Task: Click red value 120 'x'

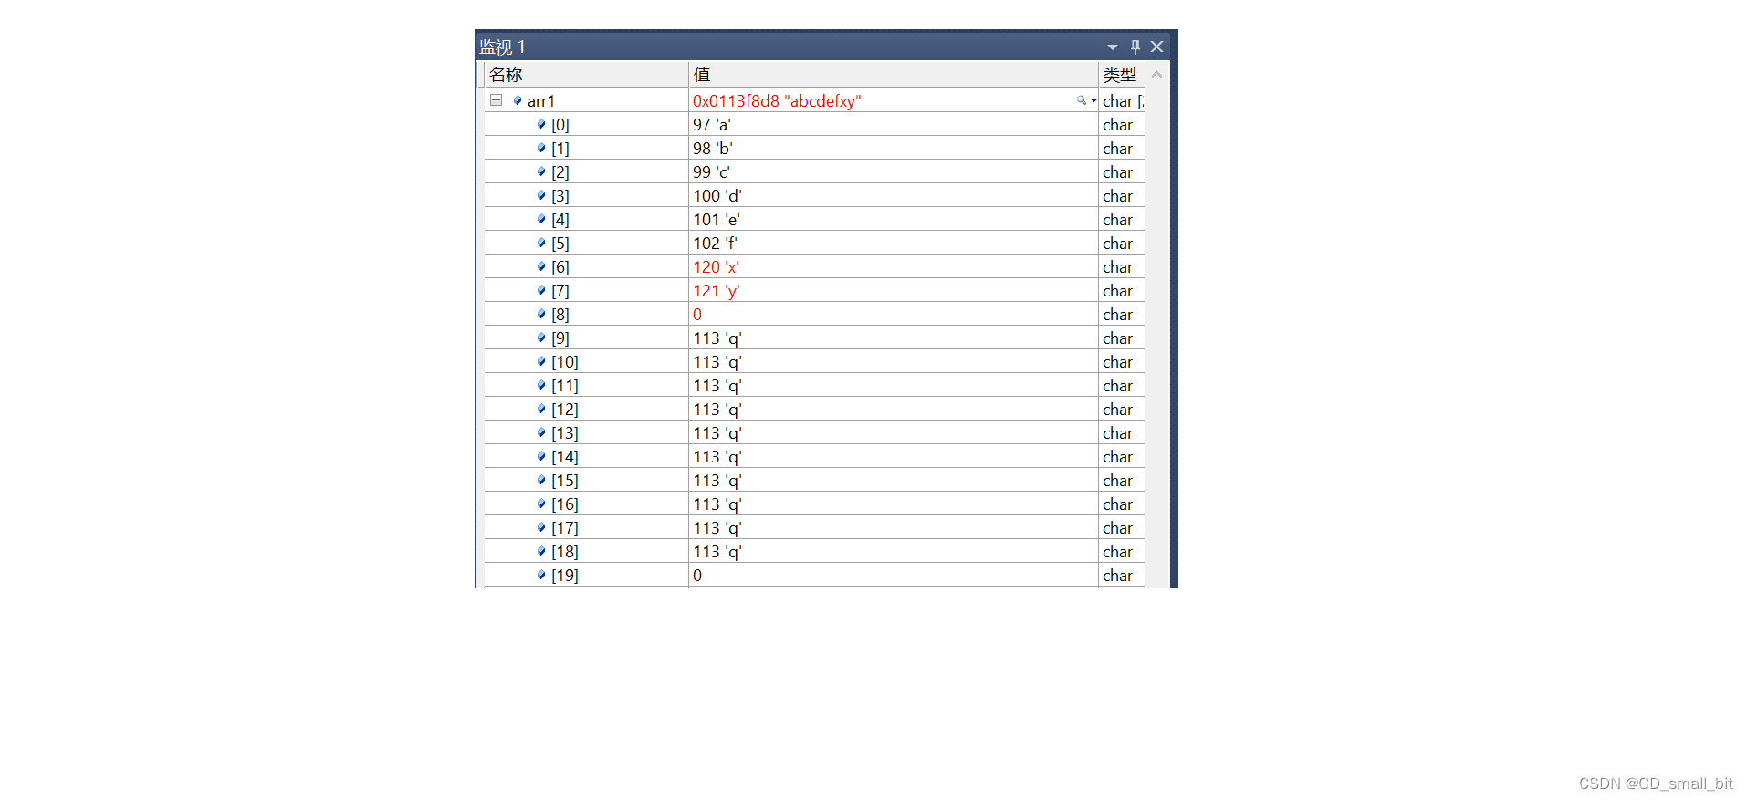Action: tap(716, 267)
